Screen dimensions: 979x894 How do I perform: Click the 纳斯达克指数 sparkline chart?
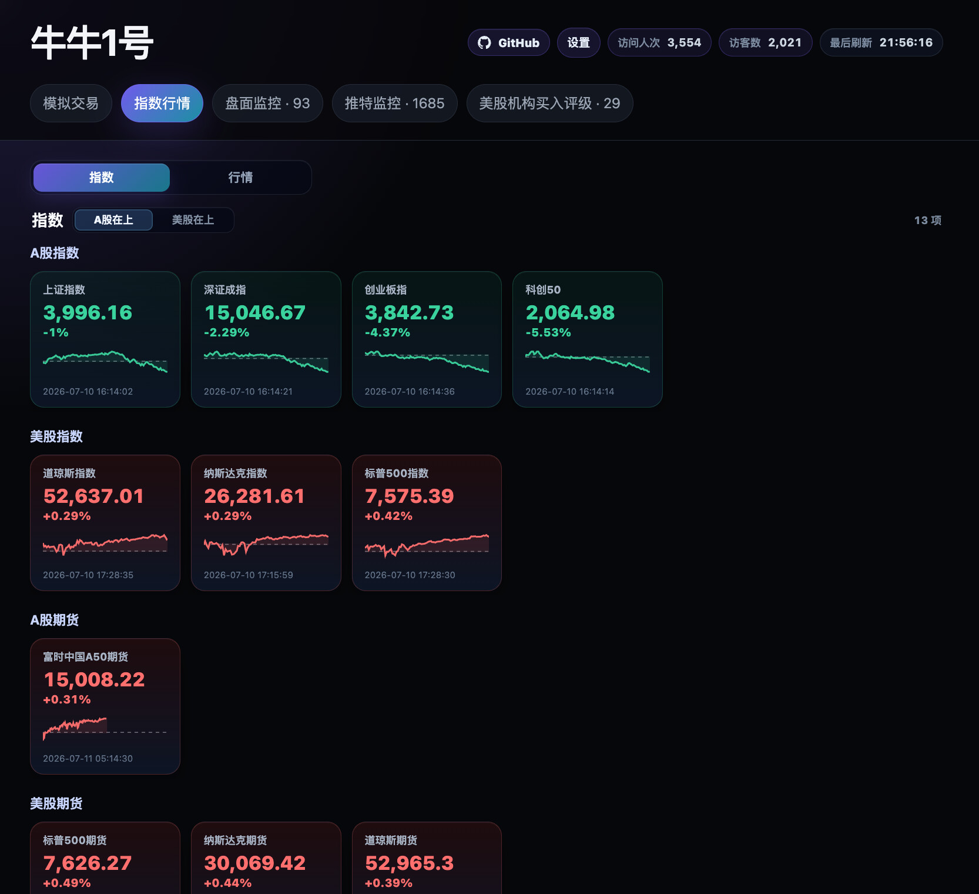pos(266,545)
